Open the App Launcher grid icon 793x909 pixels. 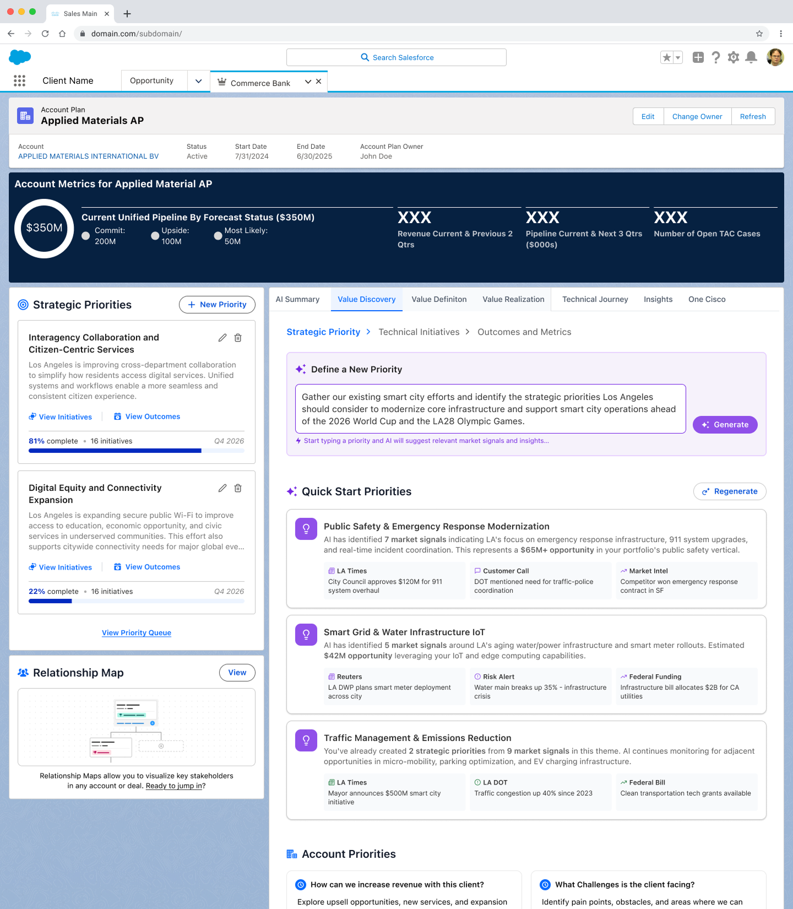(20, 81)
